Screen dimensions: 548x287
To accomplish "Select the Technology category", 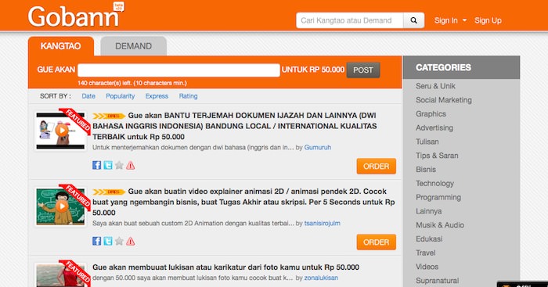I will 434,183.
